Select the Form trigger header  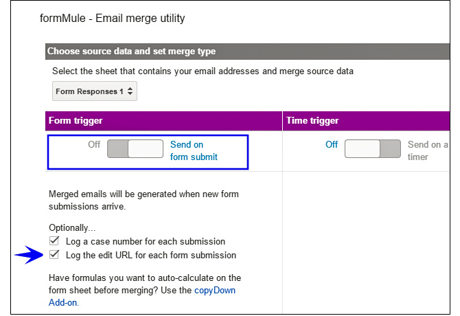pos(76,120)
